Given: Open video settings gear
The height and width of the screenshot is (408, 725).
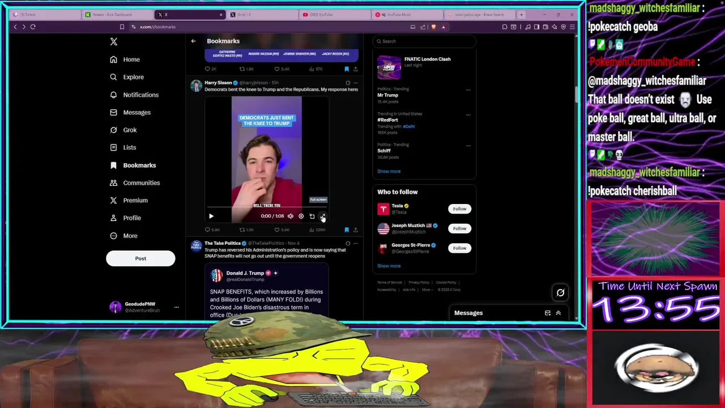Looking at the screenshot, I should pyautogui.click(x=301, y=216).
